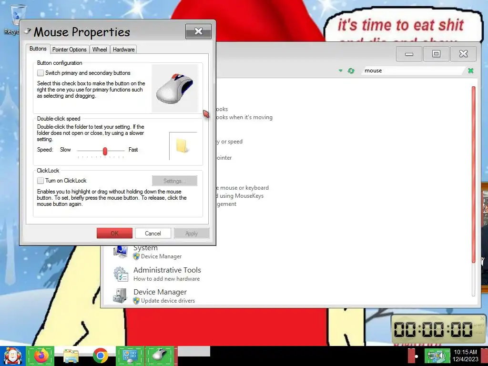Cancel the Mouse Properties dialog
The width and height of the screenshot is (488, 366).
point(153,233)
